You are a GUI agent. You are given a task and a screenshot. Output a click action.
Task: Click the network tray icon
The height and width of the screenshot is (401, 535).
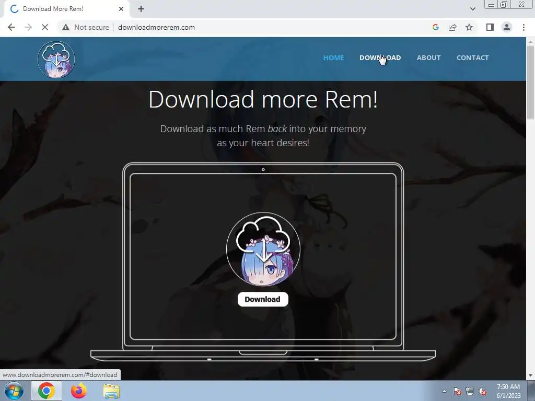click(470, 391)
